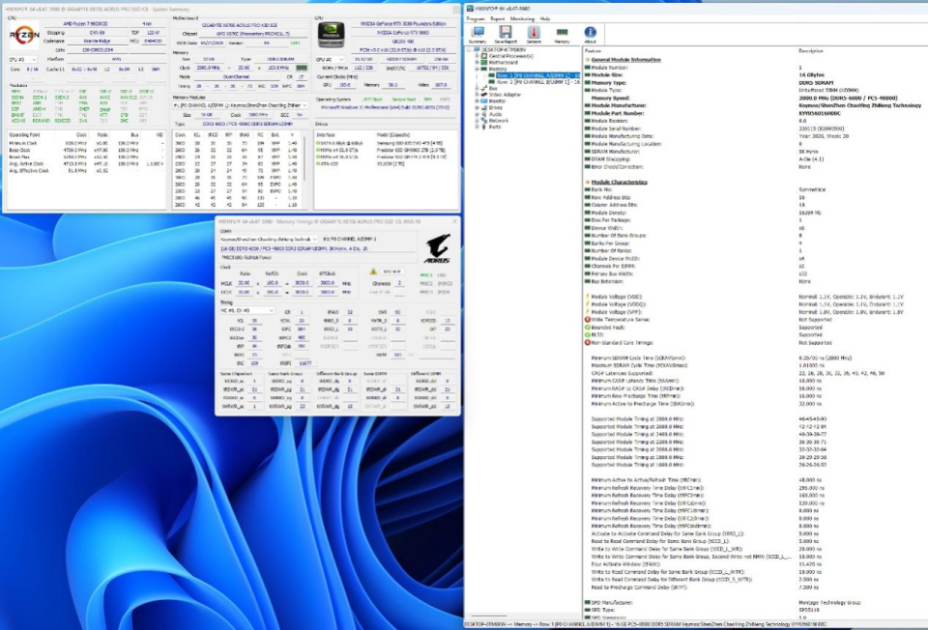
Task: Open the GPU #0 selector dropdown
Action: [331, 59]
